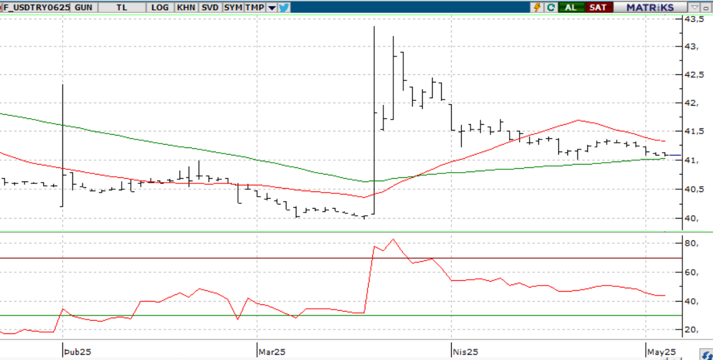
Task: Expand the black dropdown arrow after TMP
Action: pyautogui.click(x=272, y=7)
